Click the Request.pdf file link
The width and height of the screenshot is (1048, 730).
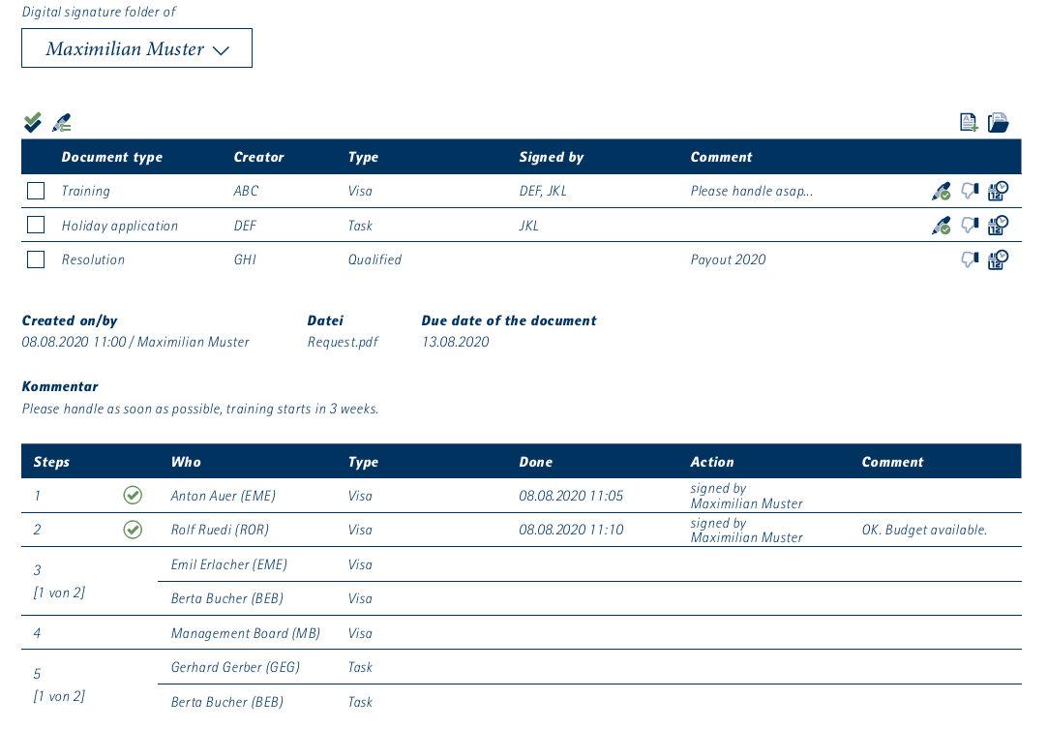pyautogui.click(x=343, y=342)
